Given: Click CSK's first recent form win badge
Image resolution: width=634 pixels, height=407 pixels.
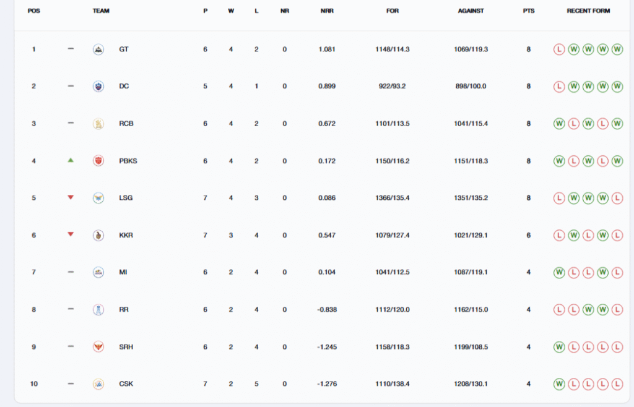Looking at the screenshot, I should pos(560,383).
